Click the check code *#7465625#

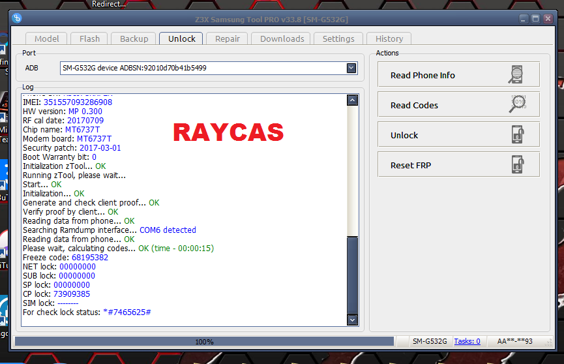[127, 312]
